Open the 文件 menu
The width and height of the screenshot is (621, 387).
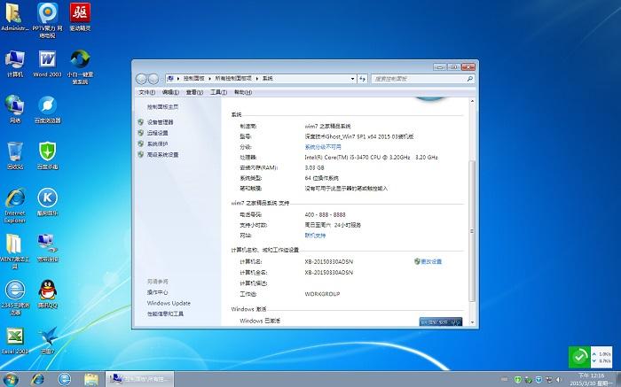tap(146, 91)
